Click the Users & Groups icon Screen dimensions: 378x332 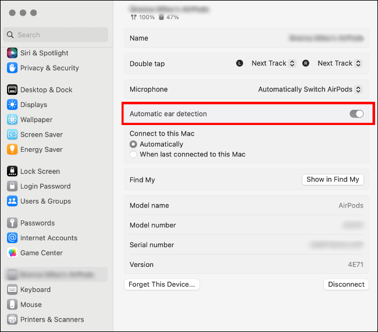tap(12, 201)
